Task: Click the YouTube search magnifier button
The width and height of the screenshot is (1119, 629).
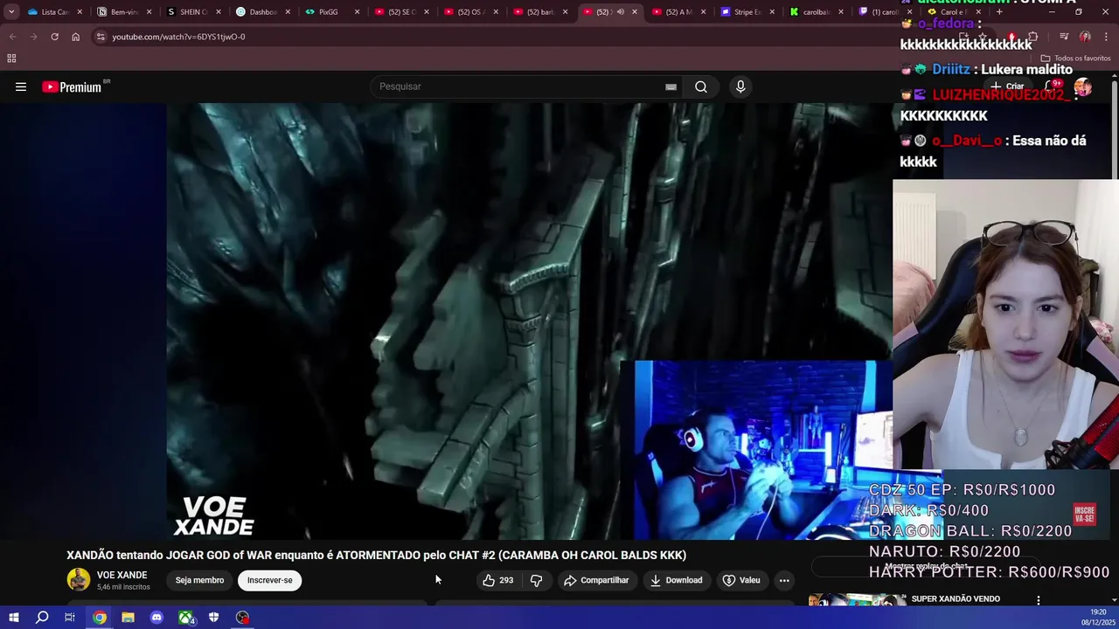Action: [701, 86]
